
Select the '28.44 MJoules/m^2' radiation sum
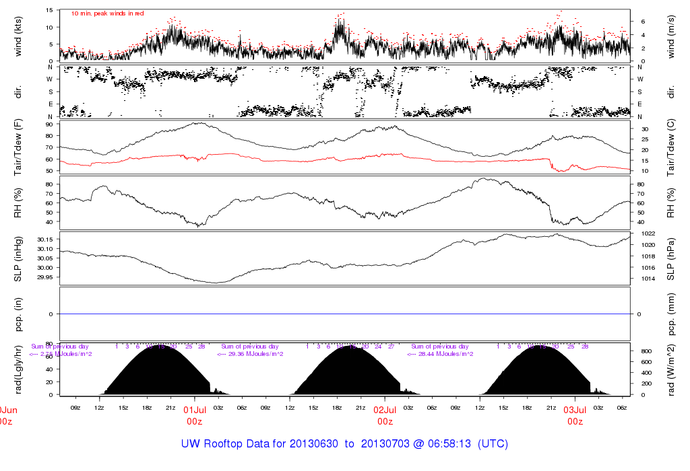pos(445,354)
